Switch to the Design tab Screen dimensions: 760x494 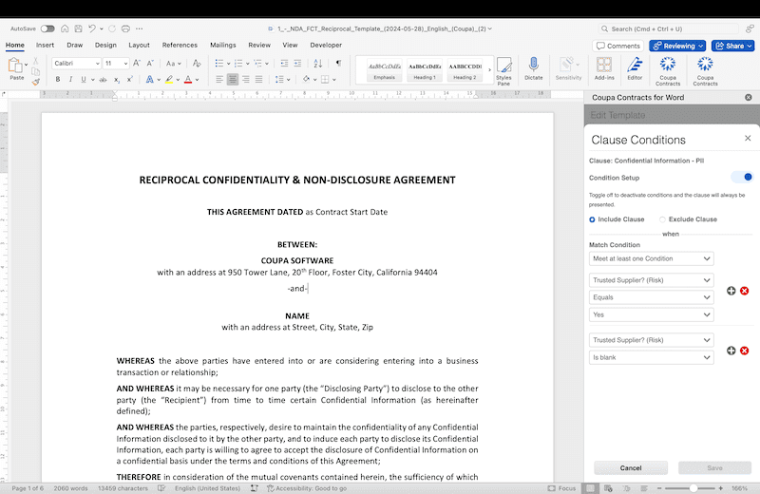[x=105, y=45]
